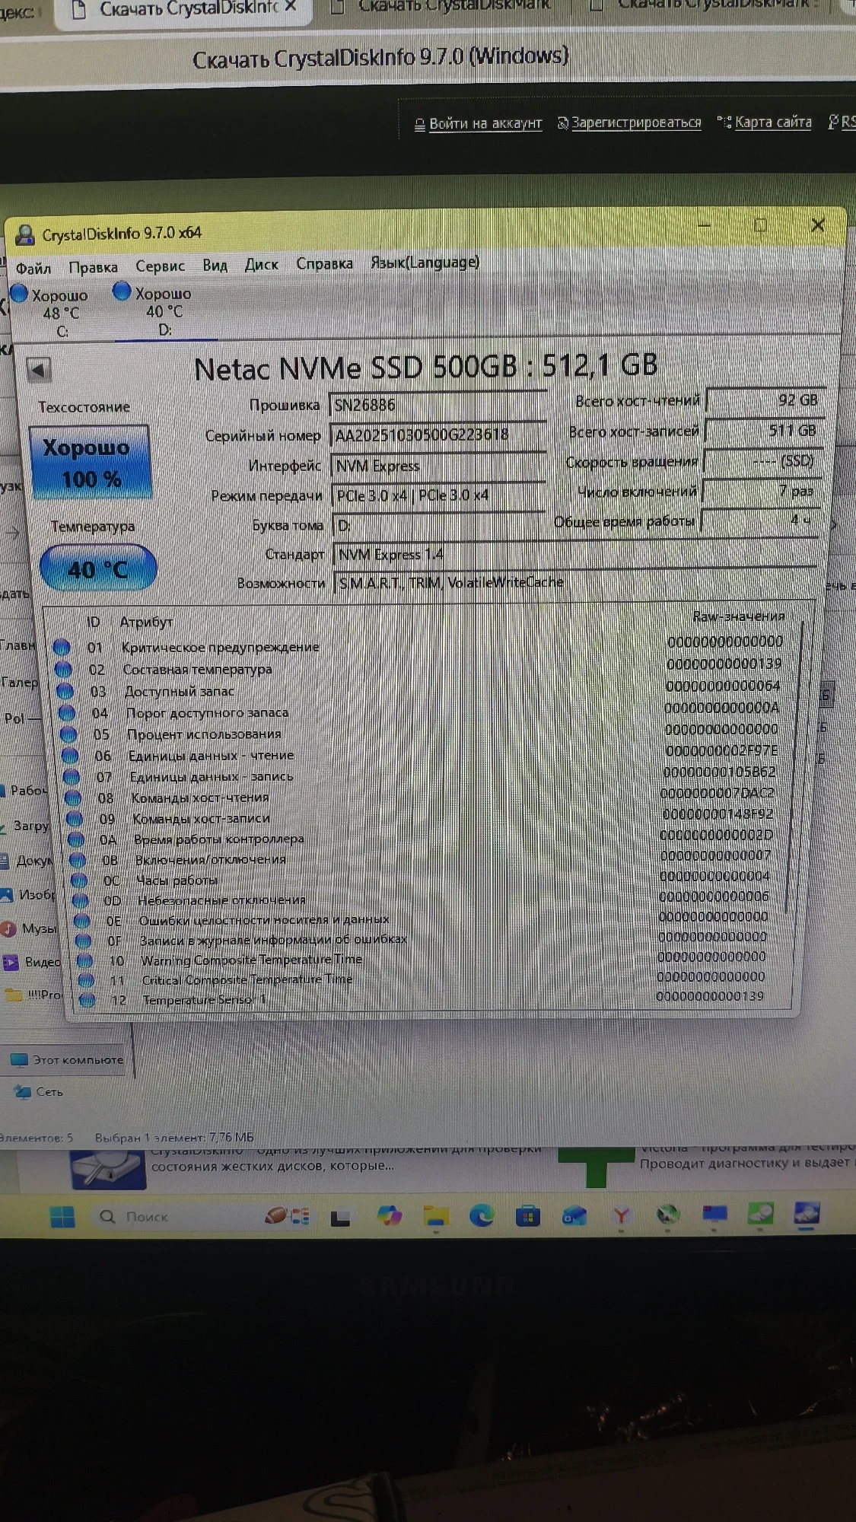Open Этот компьютер in Explorer sidebar

coord(67,1059)
